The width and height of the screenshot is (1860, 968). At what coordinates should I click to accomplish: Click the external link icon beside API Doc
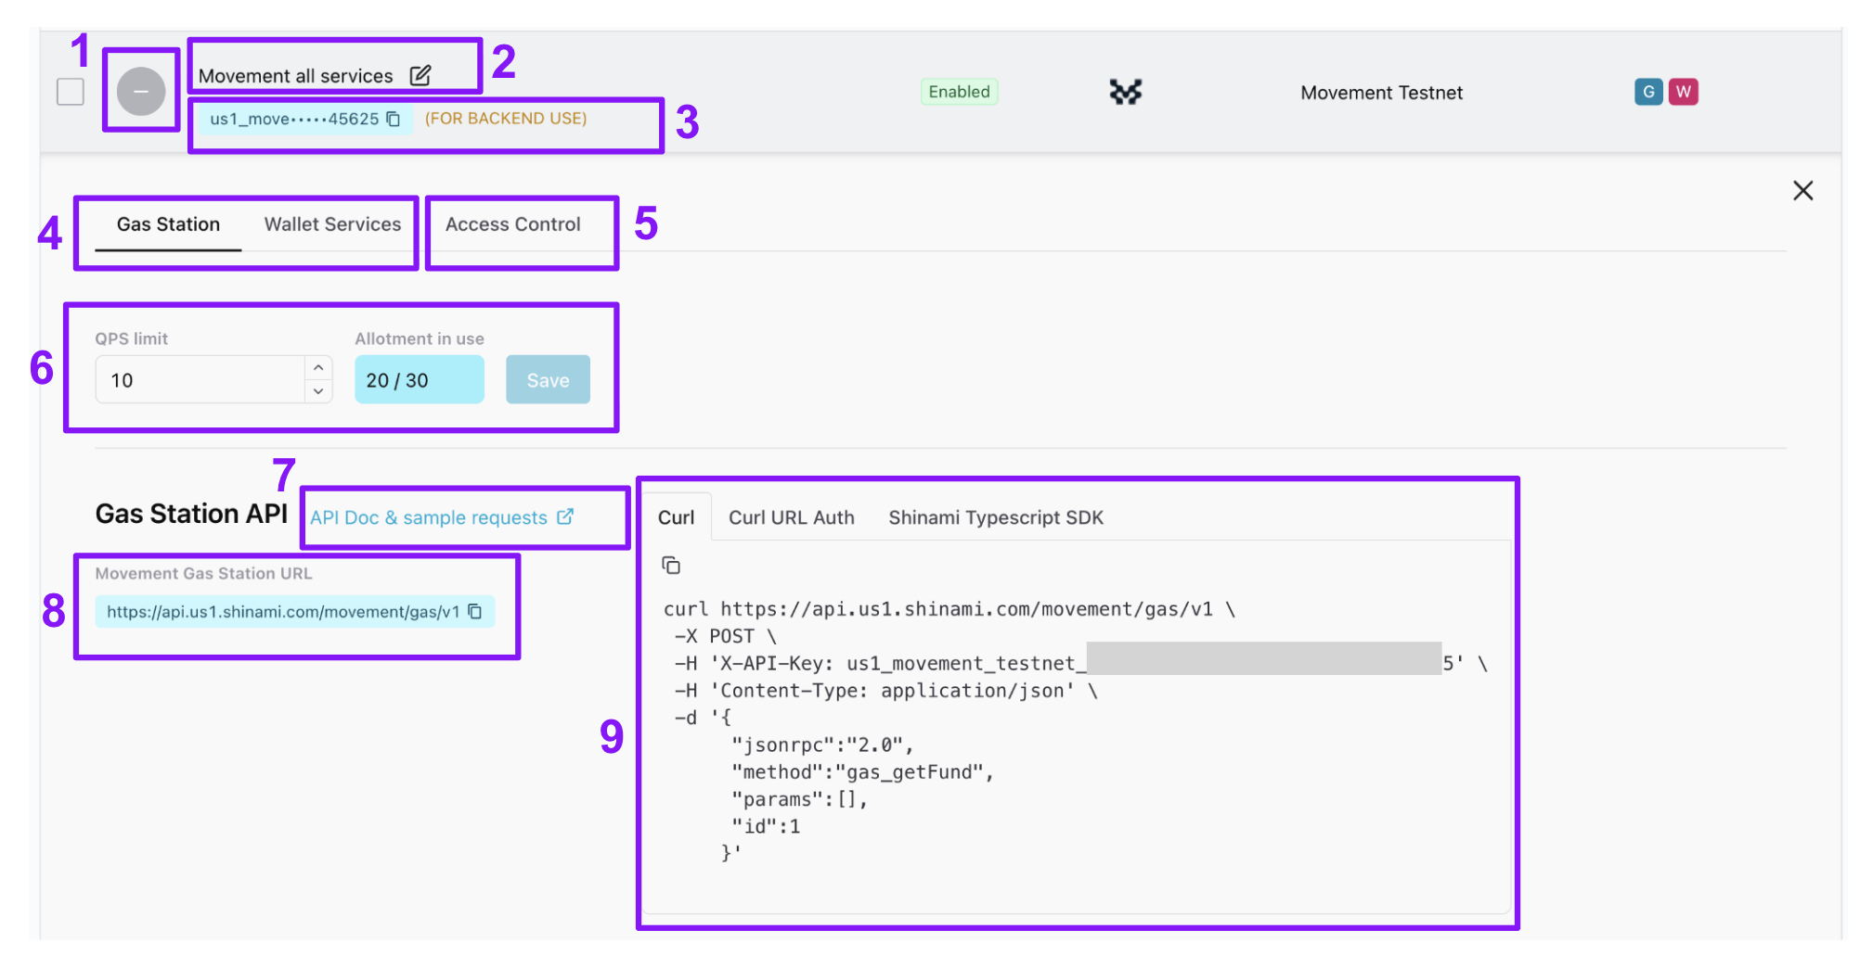(565, 516)
